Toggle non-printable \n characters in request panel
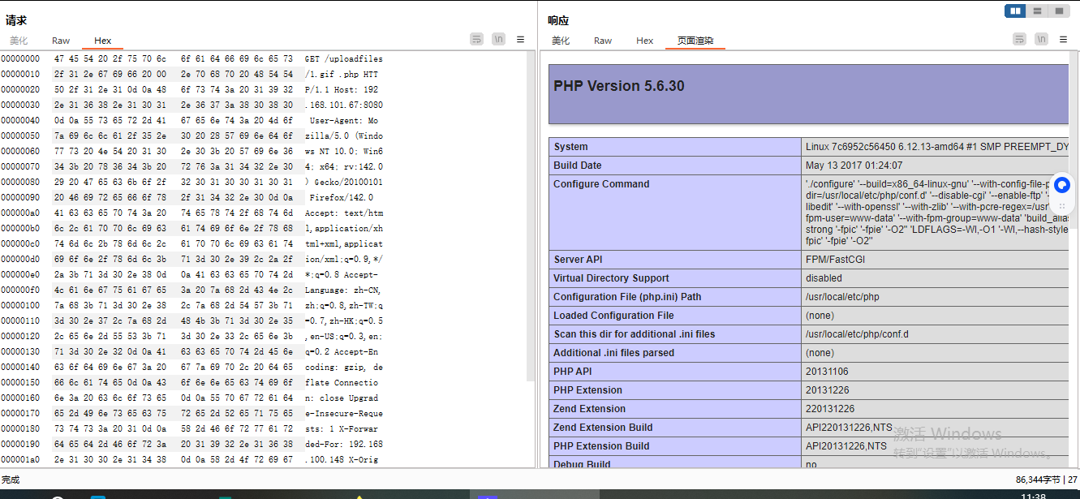 (x=498, y=39)
